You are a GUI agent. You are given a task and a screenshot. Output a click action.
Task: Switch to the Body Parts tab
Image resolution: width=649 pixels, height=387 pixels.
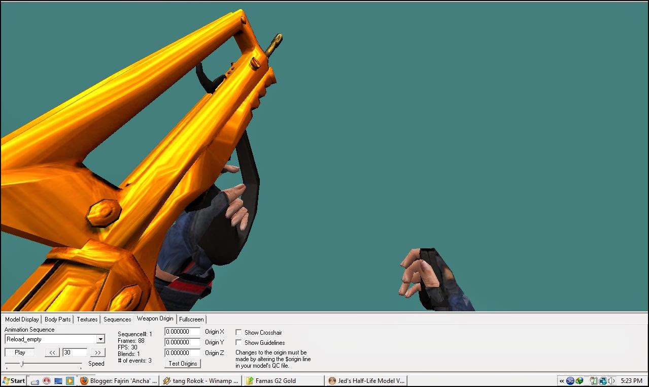tap(57, 319)
